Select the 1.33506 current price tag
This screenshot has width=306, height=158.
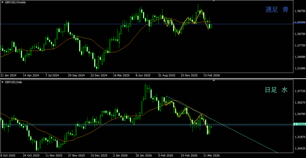(299, 124)
